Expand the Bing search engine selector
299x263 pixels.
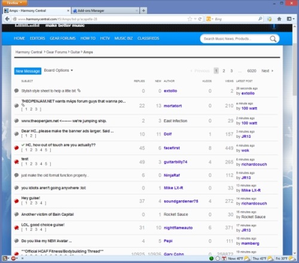tap(210, 19)
